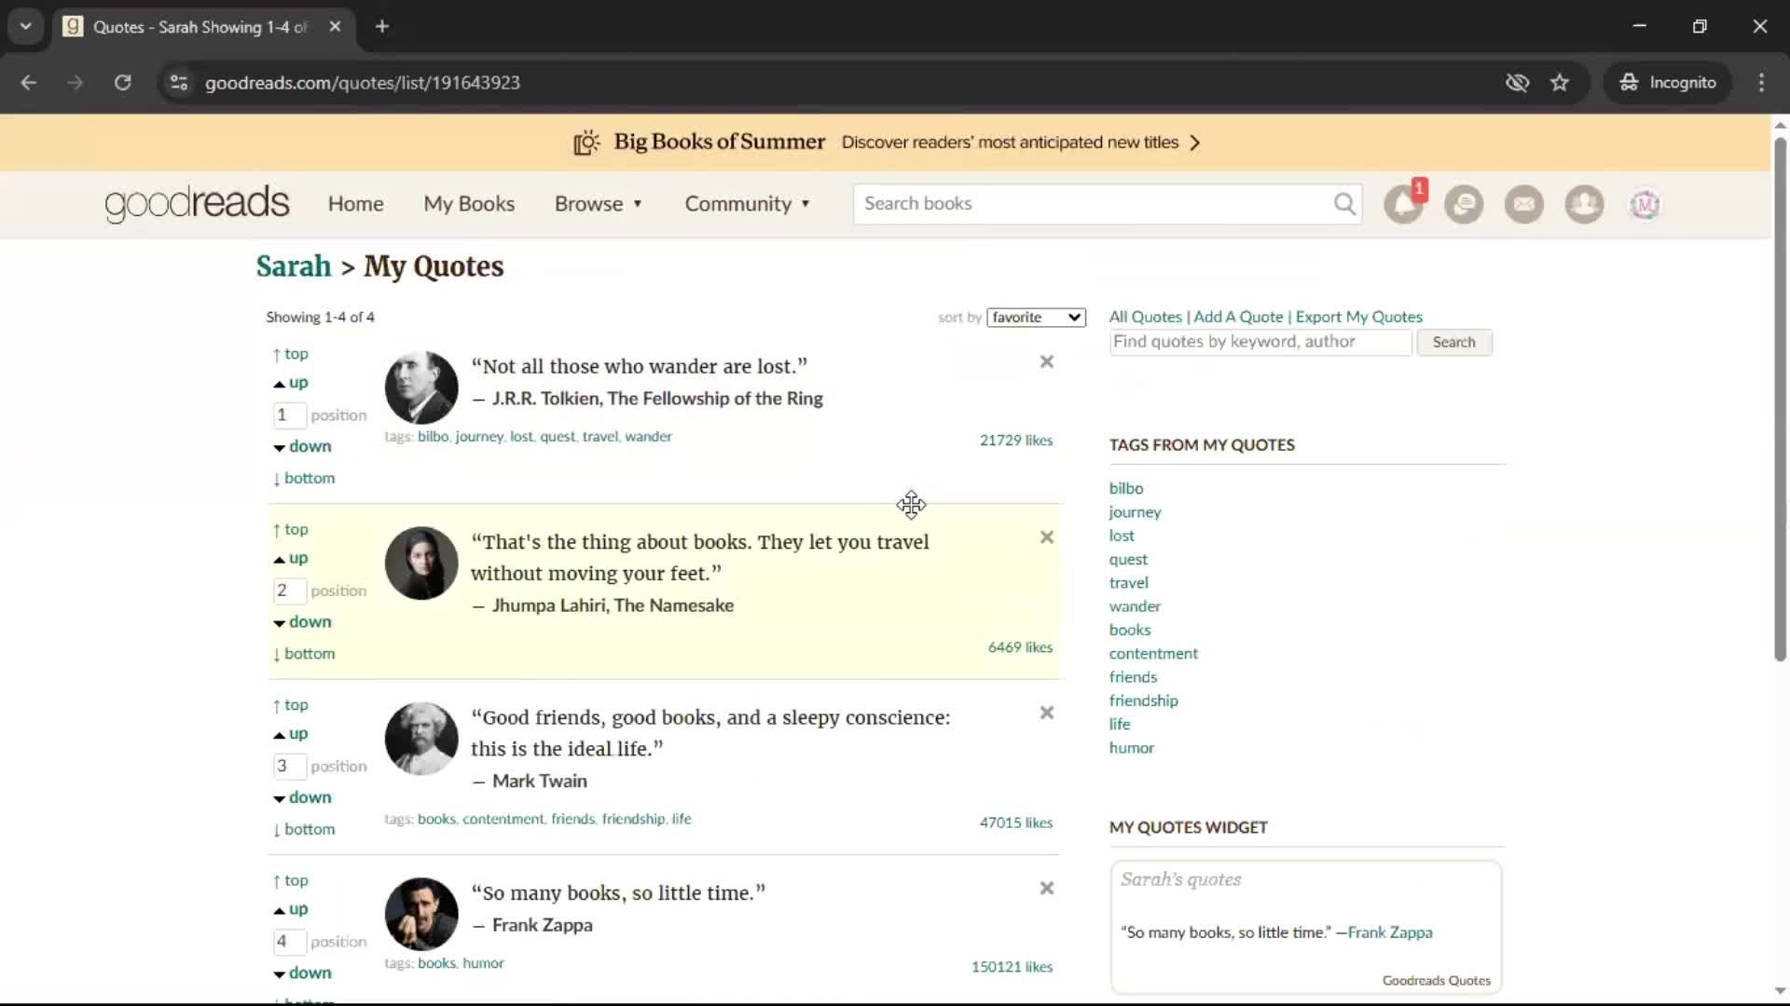The height and width of the screenshot is (1006, 1790).
Task: Expand the Browse menu
Action: (599, 204)
